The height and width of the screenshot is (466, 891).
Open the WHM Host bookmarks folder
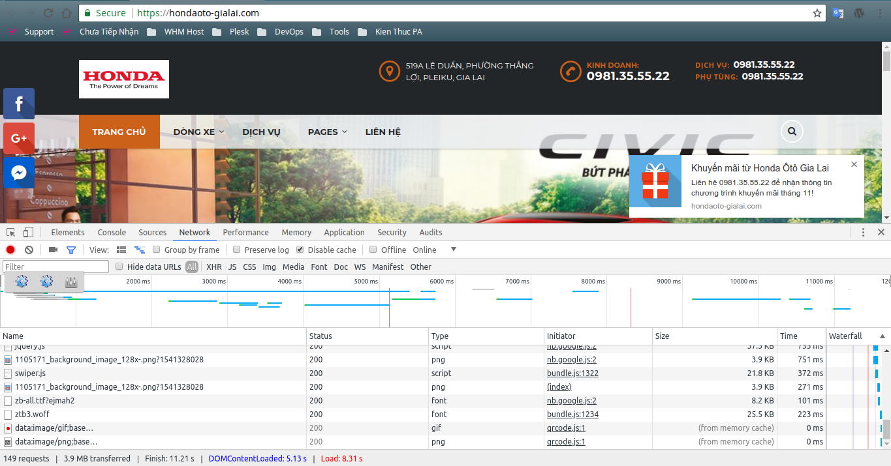click(x=176, y=31)
